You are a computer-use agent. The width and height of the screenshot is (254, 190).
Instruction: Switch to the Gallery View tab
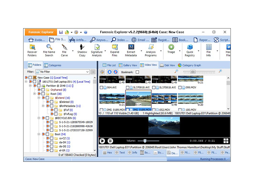coord(129,65)
